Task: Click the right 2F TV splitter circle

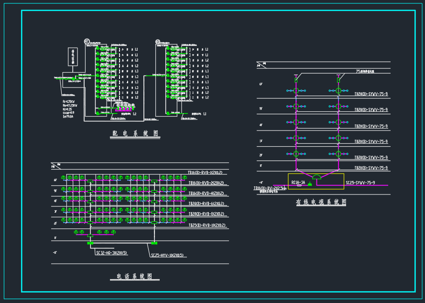Action: click(338, 154)
